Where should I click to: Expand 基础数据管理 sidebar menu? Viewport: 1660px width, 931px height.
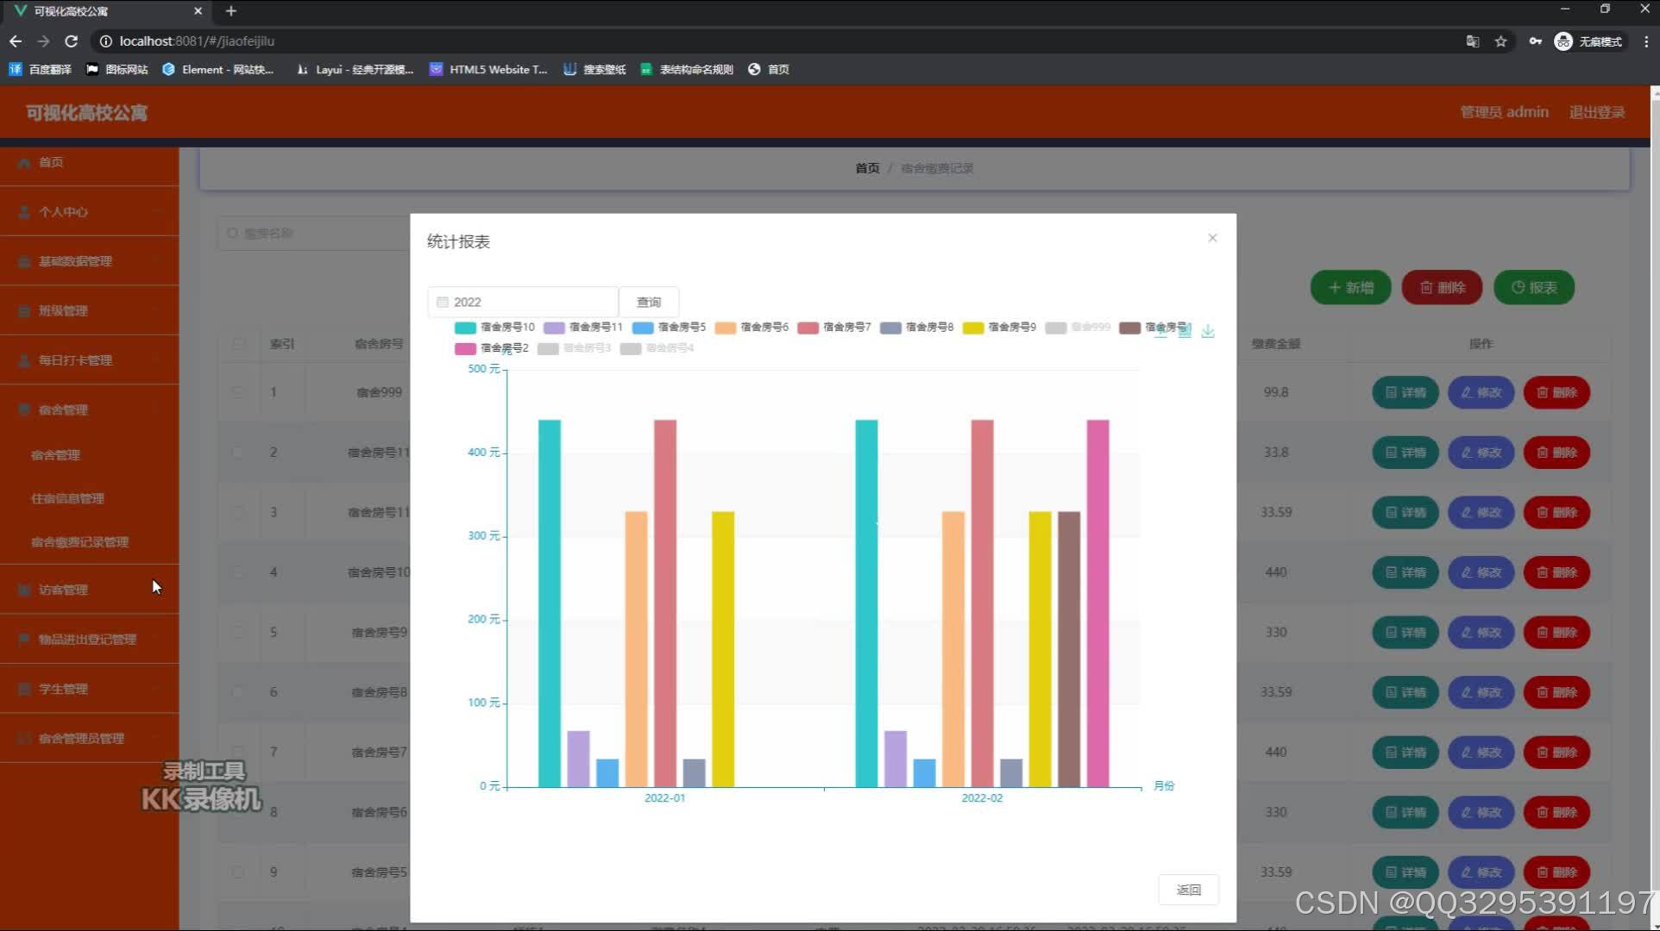[90, 261]
